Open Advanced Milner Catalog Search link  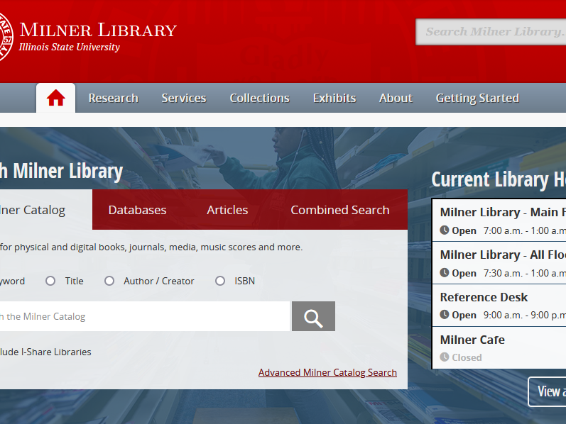tap(327, 372)
